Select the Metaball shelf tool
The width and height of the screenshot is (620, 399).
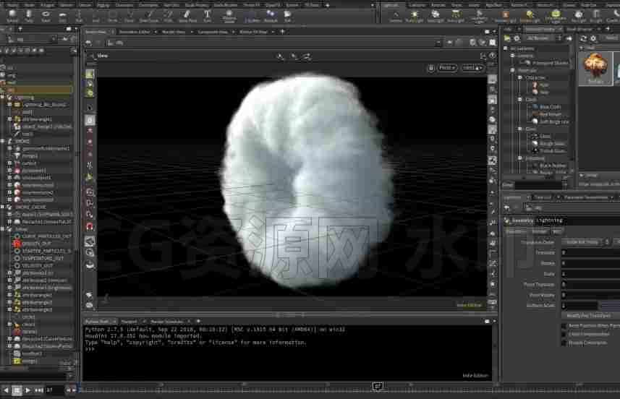[271, 16]
